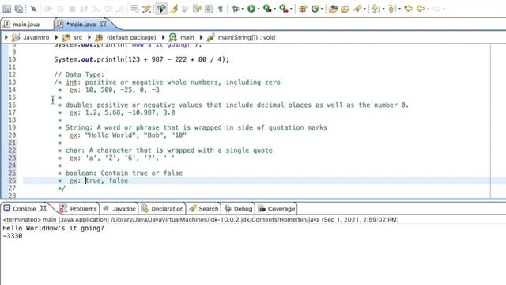The height and width of the screenshot is (285, 506).
Task: Open the Previous Annotation dropdown arrow
Action: pyautogui.click(x=399, y=9)
